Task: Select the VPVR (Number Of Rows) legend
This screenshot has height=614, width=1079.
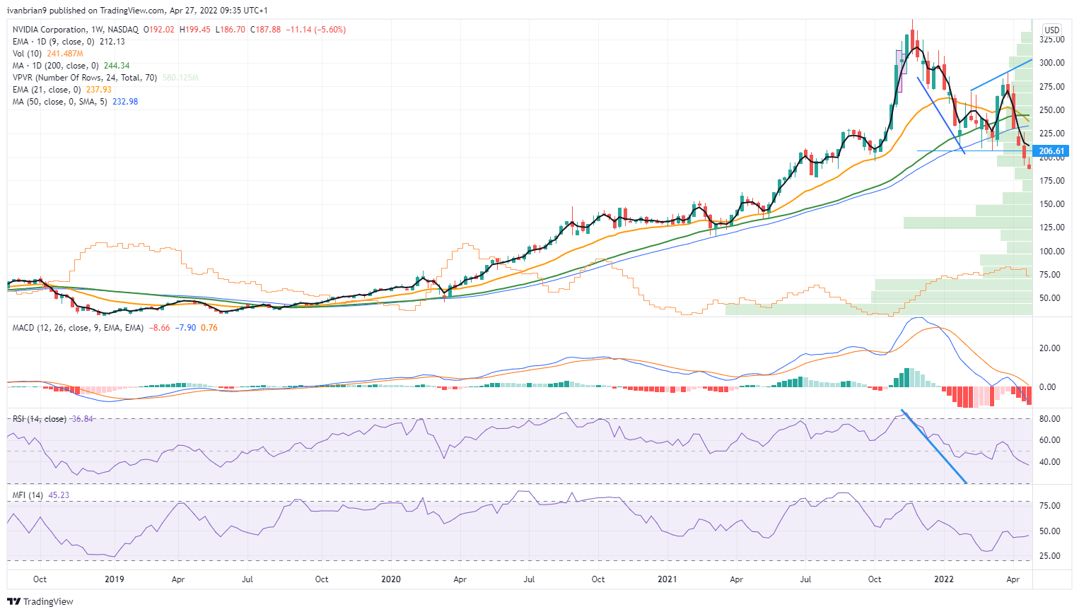Action: pos(85,78)
